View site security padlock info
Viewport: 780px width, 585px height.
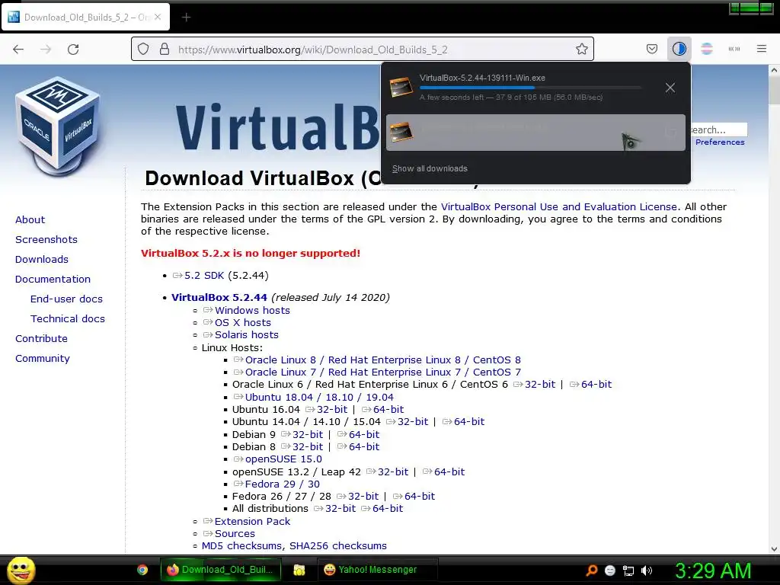165,50
